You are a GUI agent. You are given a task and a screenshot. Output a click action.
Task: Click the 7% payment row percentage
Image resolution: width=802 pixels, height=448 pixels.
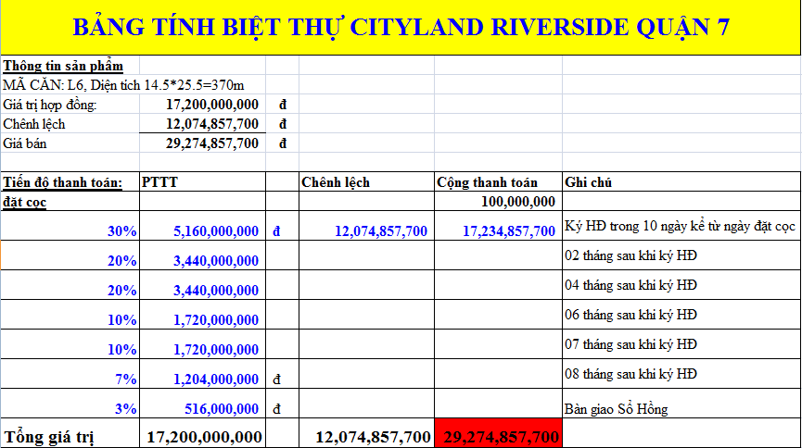point(70,374)
